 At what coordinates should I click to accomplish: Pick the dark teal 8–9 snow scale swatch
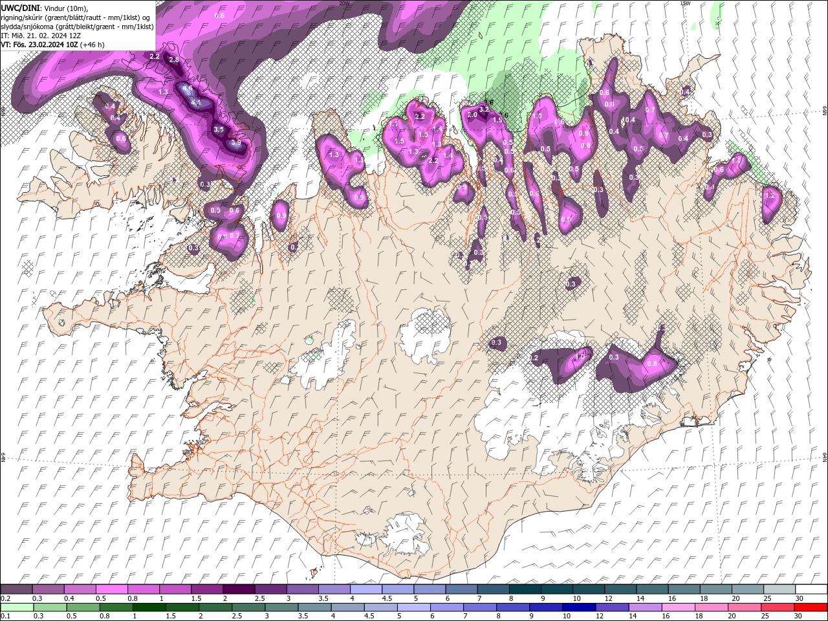click(525, 589)
